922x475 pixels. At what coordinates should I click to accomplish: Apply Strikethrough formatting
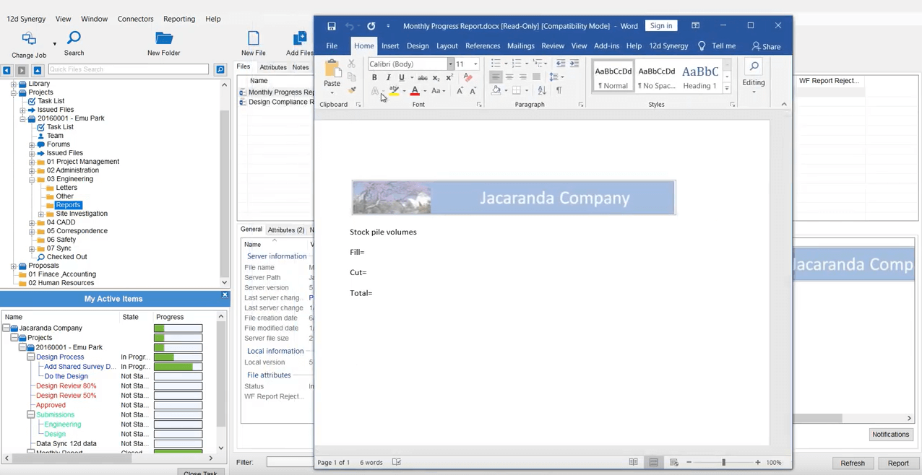point(423,78)
